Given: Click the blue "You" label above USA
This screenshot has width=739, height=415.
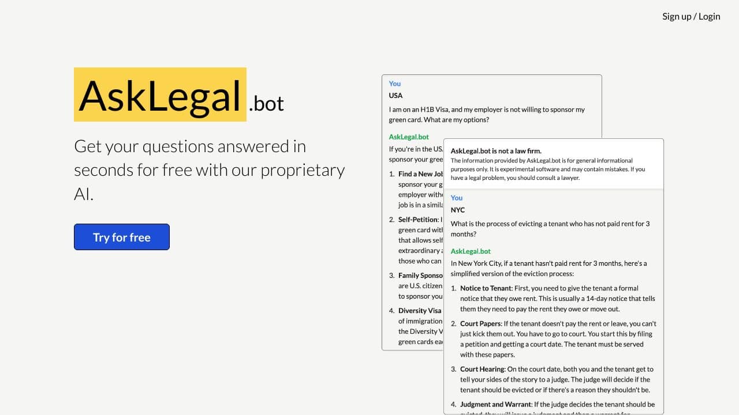Looking at the screenshot, I should click(x=395, y=84).
